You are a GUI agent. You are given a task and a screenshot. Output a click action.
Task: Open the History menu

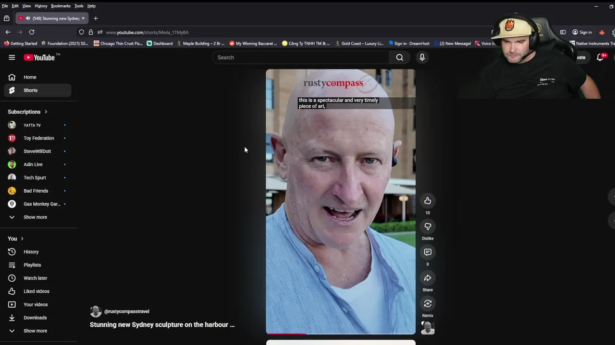pyautogui.click(x=41, y=6)
